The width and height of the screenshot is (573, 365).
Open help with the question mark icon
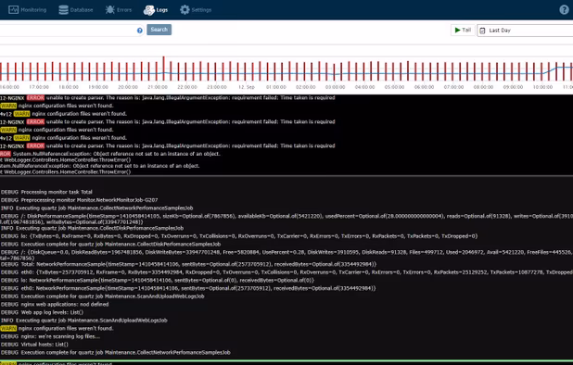tap(564, 10)
